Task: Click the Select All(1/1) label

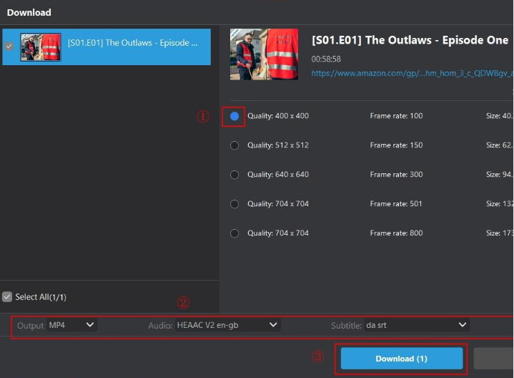Action: pos(41,297)
